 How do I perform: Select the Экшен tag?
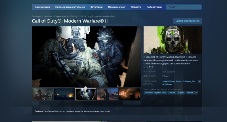click(x=172, y=92)
